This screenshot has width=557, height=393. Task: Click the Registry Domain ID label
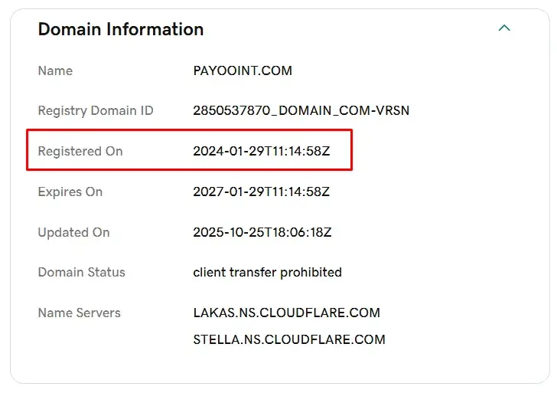[x=96, y=110]
